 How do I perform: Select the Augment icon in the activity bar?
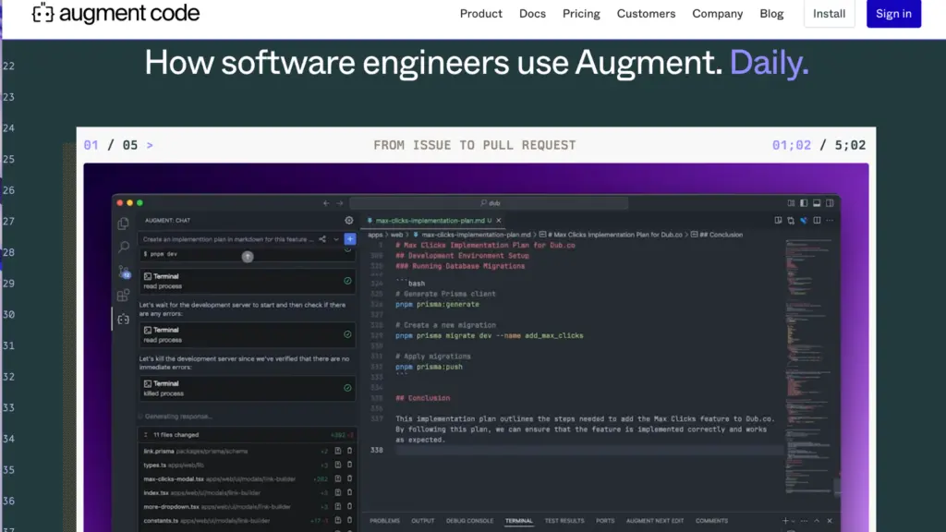pos(123,319)
